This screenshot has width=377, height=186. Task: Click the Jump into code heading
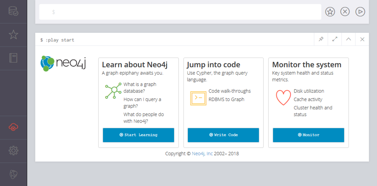coord(214,65)
